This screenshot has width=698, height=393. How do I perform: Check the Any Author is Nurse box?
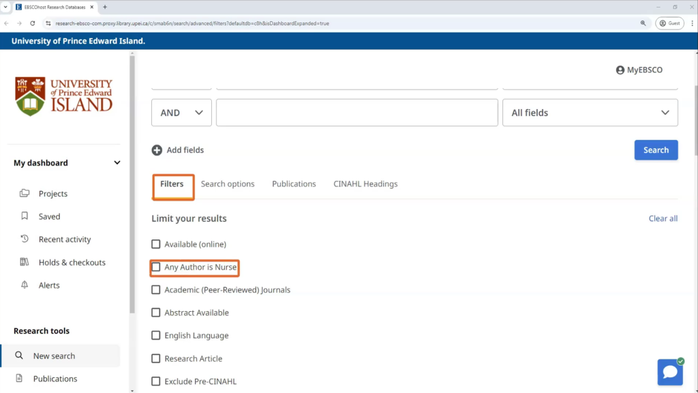tap(156, 267)
